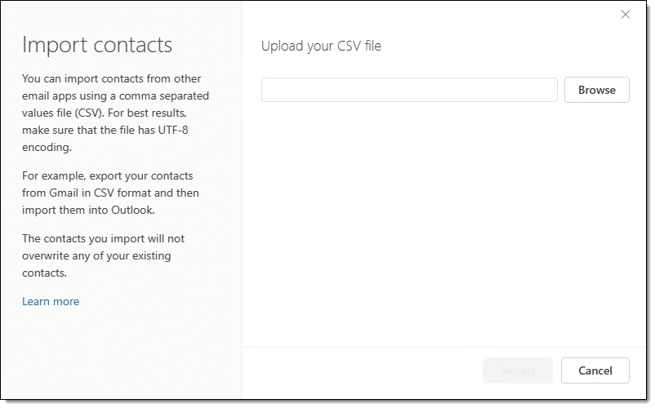Click the Browse button to choose file
Viewport: 655px width, 408px height.
pos(596,90)
